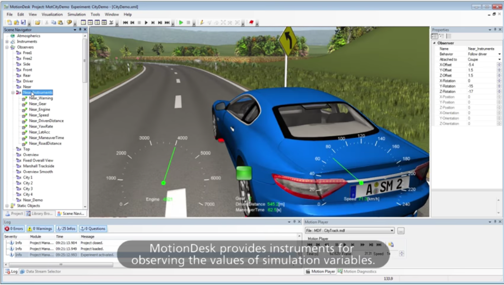Click the pencil edit toolbar icon
504x285 pixels.
202,23
